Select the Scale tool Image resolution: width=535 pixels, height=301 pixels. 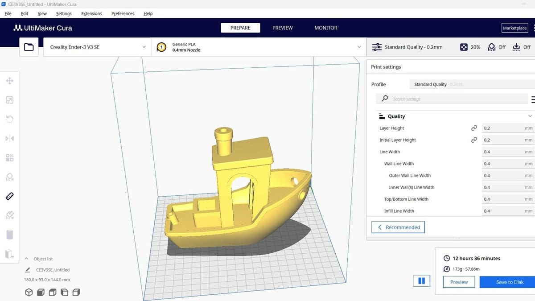pos(9,100)
